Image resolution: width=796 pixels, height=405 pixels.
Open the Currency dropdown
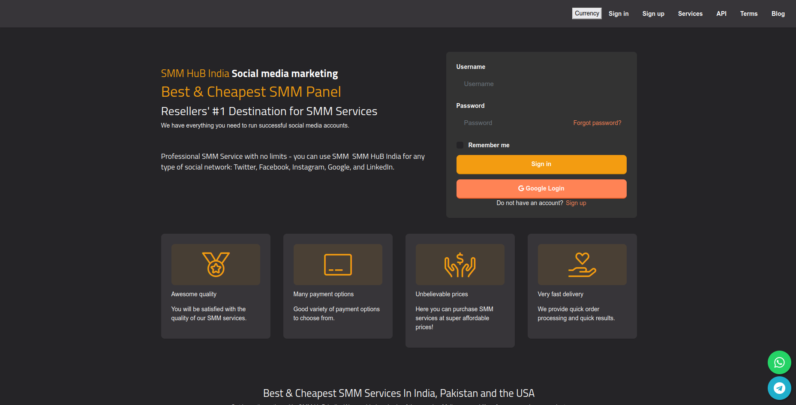(x=586, y=13)
